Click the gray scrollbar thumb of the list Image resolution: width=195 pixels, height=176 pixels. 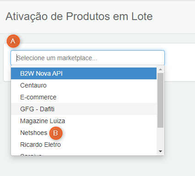(x=160, y=100)
